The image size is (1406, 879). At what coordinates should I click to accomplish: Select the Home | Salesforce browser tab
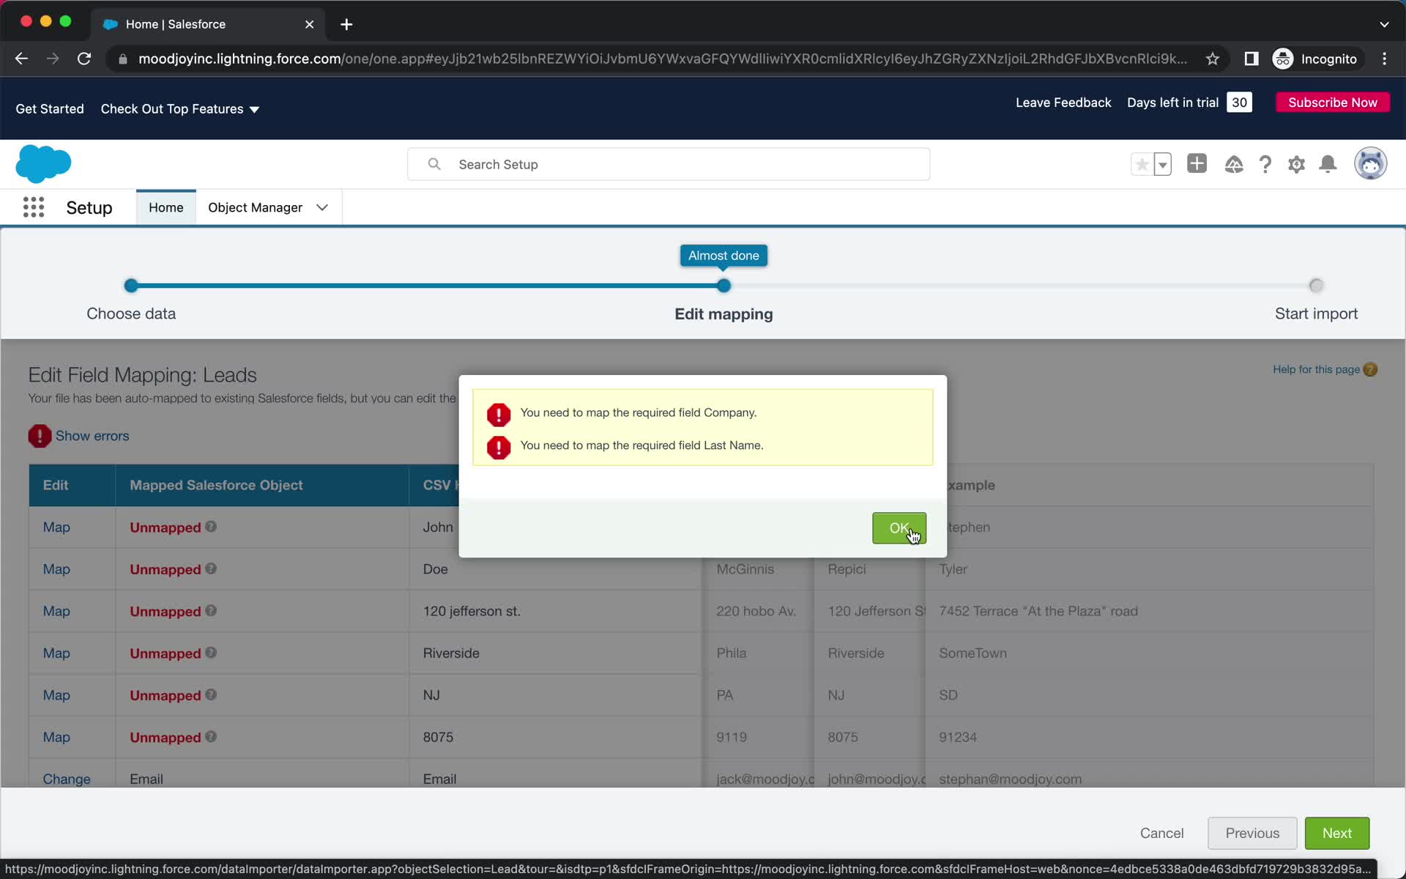point(207,24)
